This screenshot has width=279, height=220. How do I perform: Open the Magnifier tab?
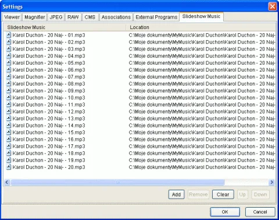pos(35,17)
